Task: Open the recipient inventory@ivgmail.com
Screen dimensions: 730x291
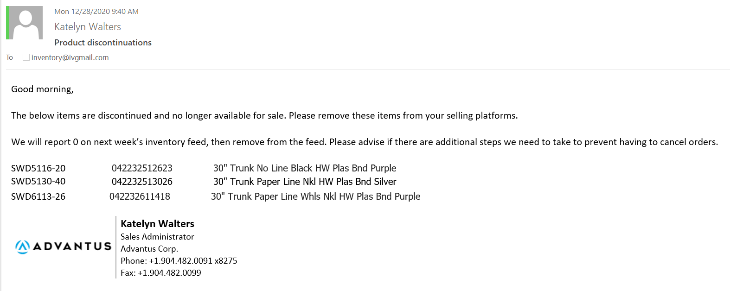Action: pos(70,57)
